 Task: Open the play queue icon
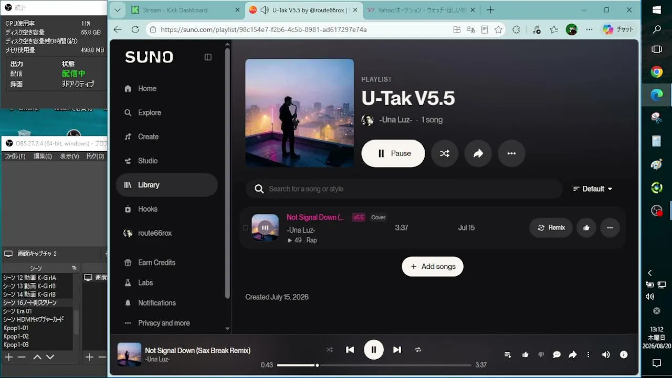pyautogui.click(x=508, y=355)
